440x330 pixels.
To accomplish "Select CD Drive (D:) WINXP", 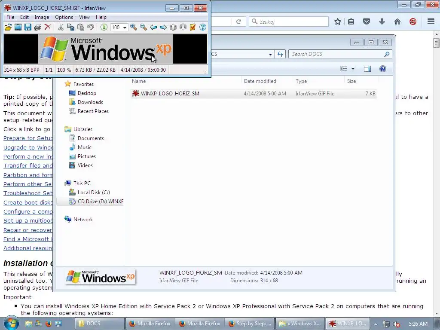I will pos(90,202).
